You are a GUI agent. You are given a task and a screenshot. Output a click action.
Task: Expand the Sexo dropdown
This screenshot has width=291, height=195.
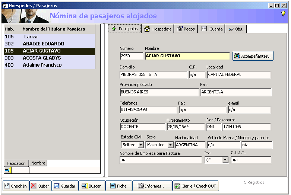[x=171, y=145]
